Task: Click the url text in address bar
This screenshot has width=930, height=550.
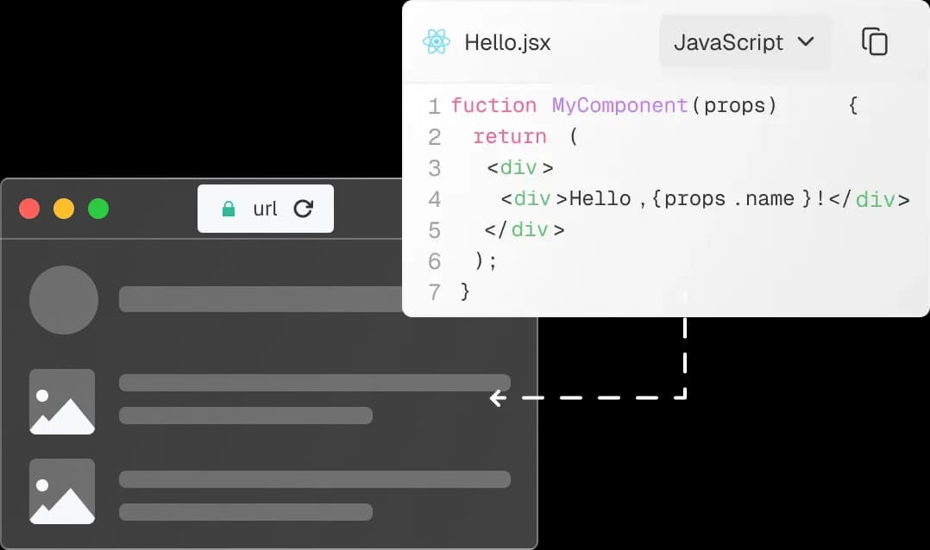Action: click(265, 209)
